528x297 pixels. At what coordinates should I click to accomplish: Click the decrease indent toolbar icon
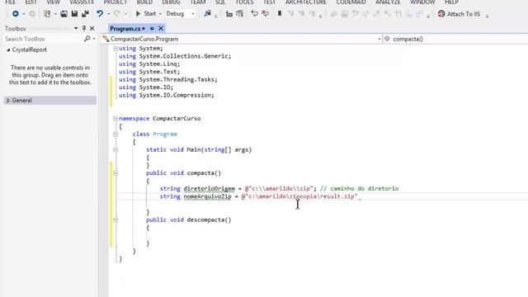pos(229,14)
